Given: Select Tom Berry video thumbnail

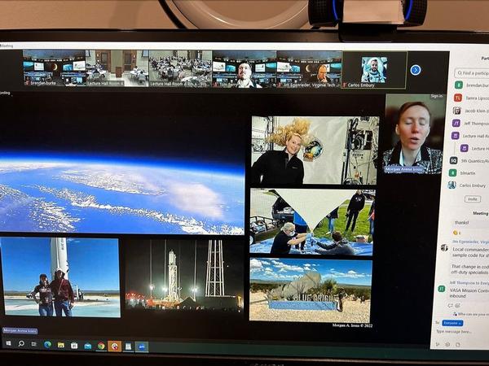Looking at the screenshot, I should tap(244, 69).
